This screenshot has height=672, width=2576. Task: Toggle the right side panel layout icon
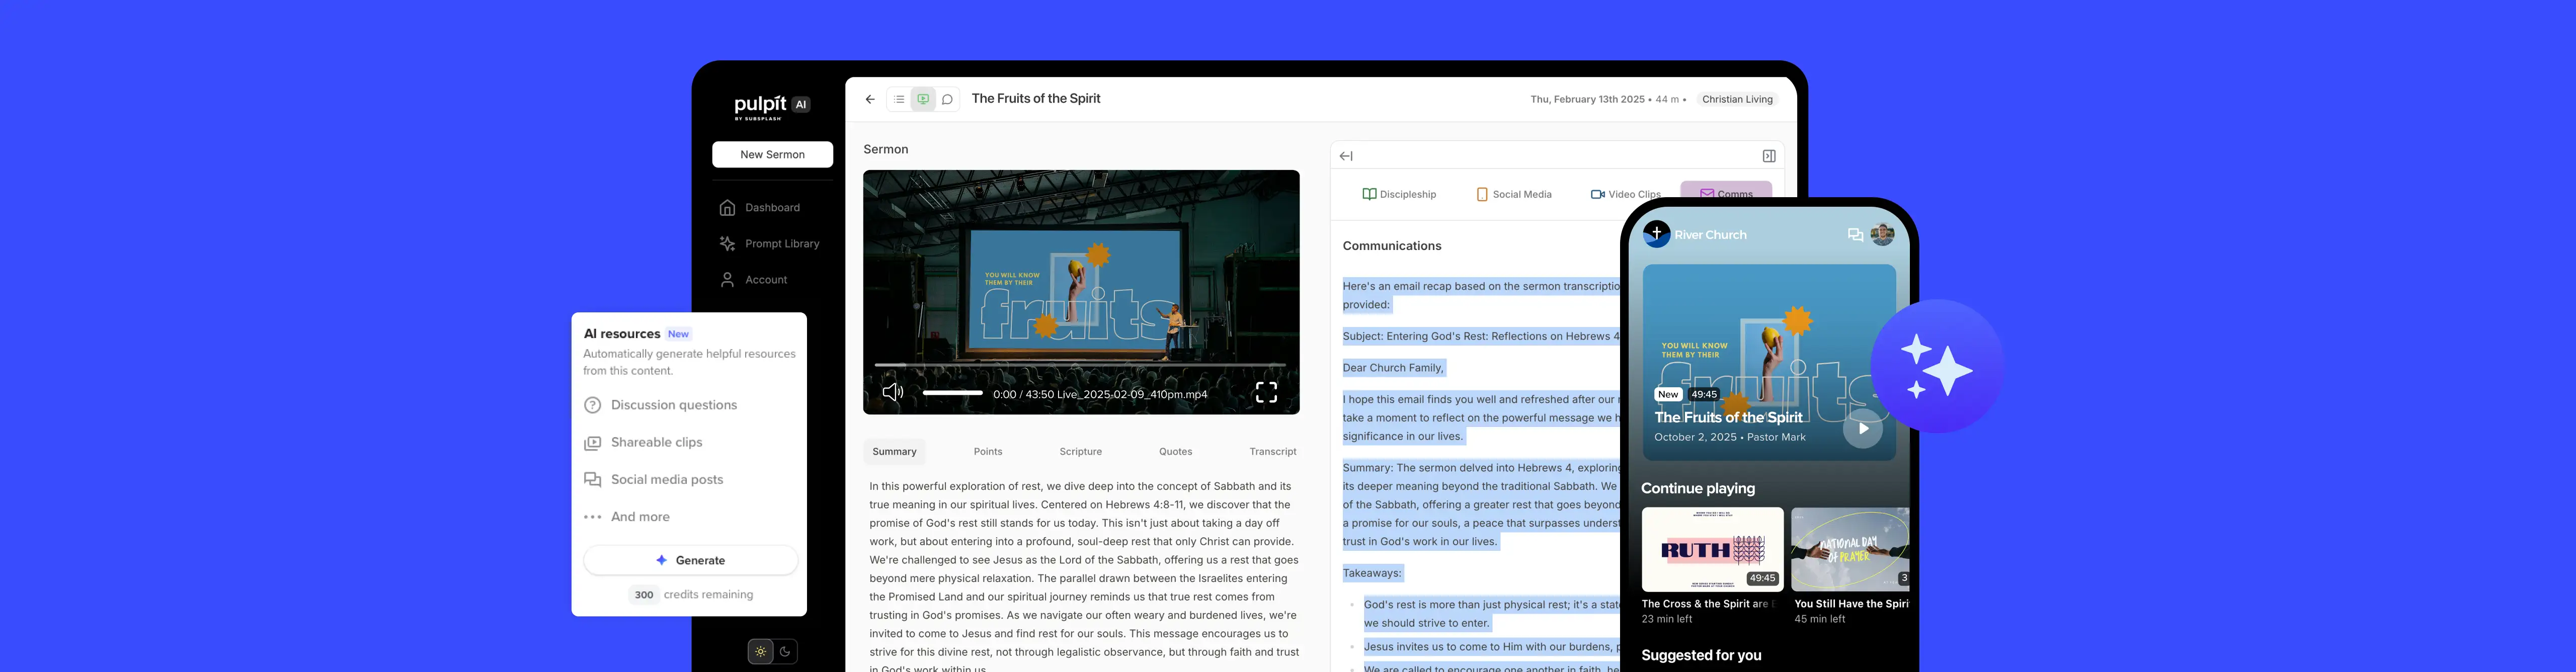click(1768, 156)
